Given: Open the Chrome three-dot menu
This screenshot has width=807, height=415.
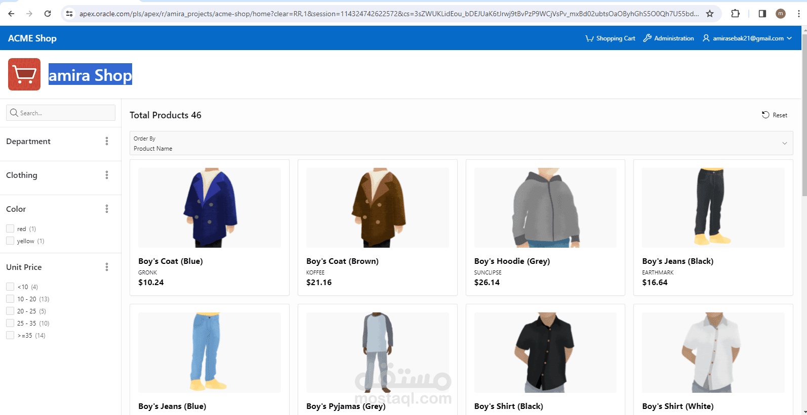Looking at the screenshot, I should click(x=799, y=14).
